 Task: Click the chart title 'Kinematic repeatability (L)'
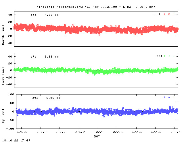pyautogui.click(x=64, y=7)
